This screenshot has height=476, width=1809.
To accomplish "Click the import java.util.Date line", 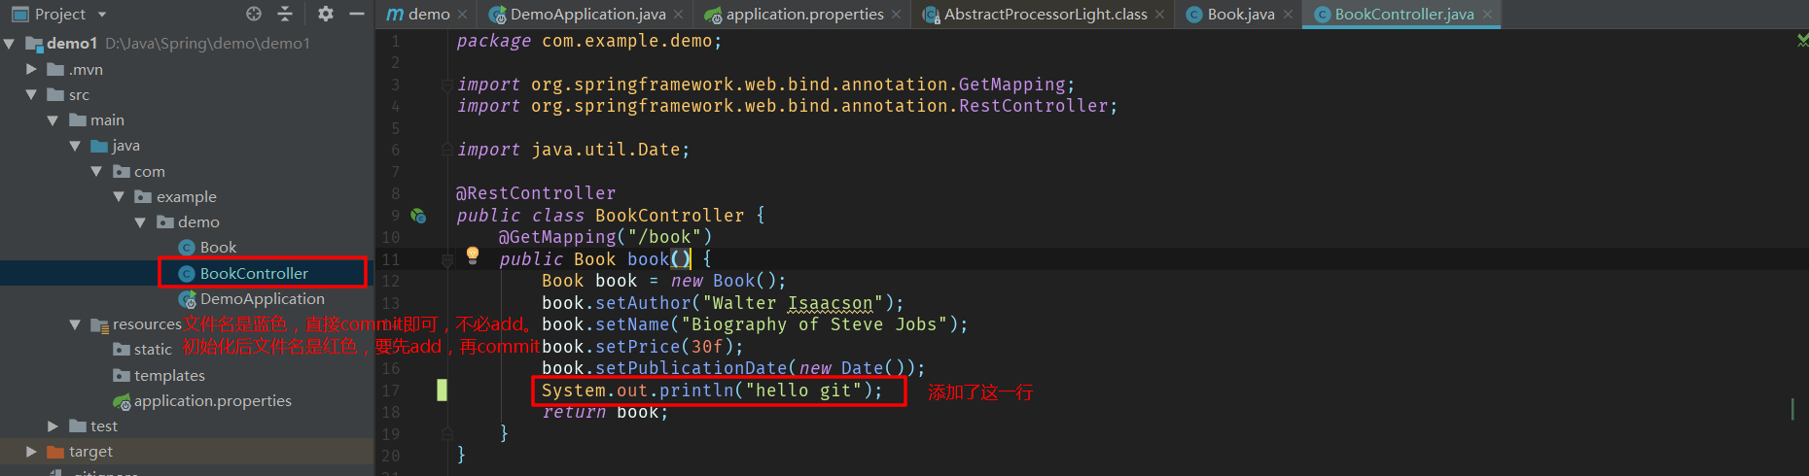I will 574,150.
